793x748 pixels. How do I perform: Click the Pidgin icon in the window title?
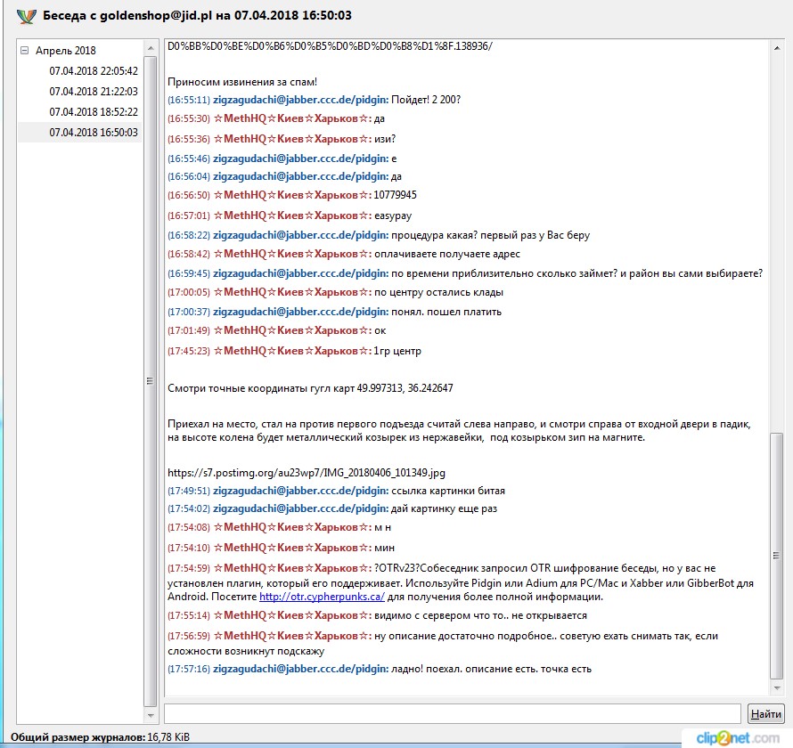click(27, 16)
